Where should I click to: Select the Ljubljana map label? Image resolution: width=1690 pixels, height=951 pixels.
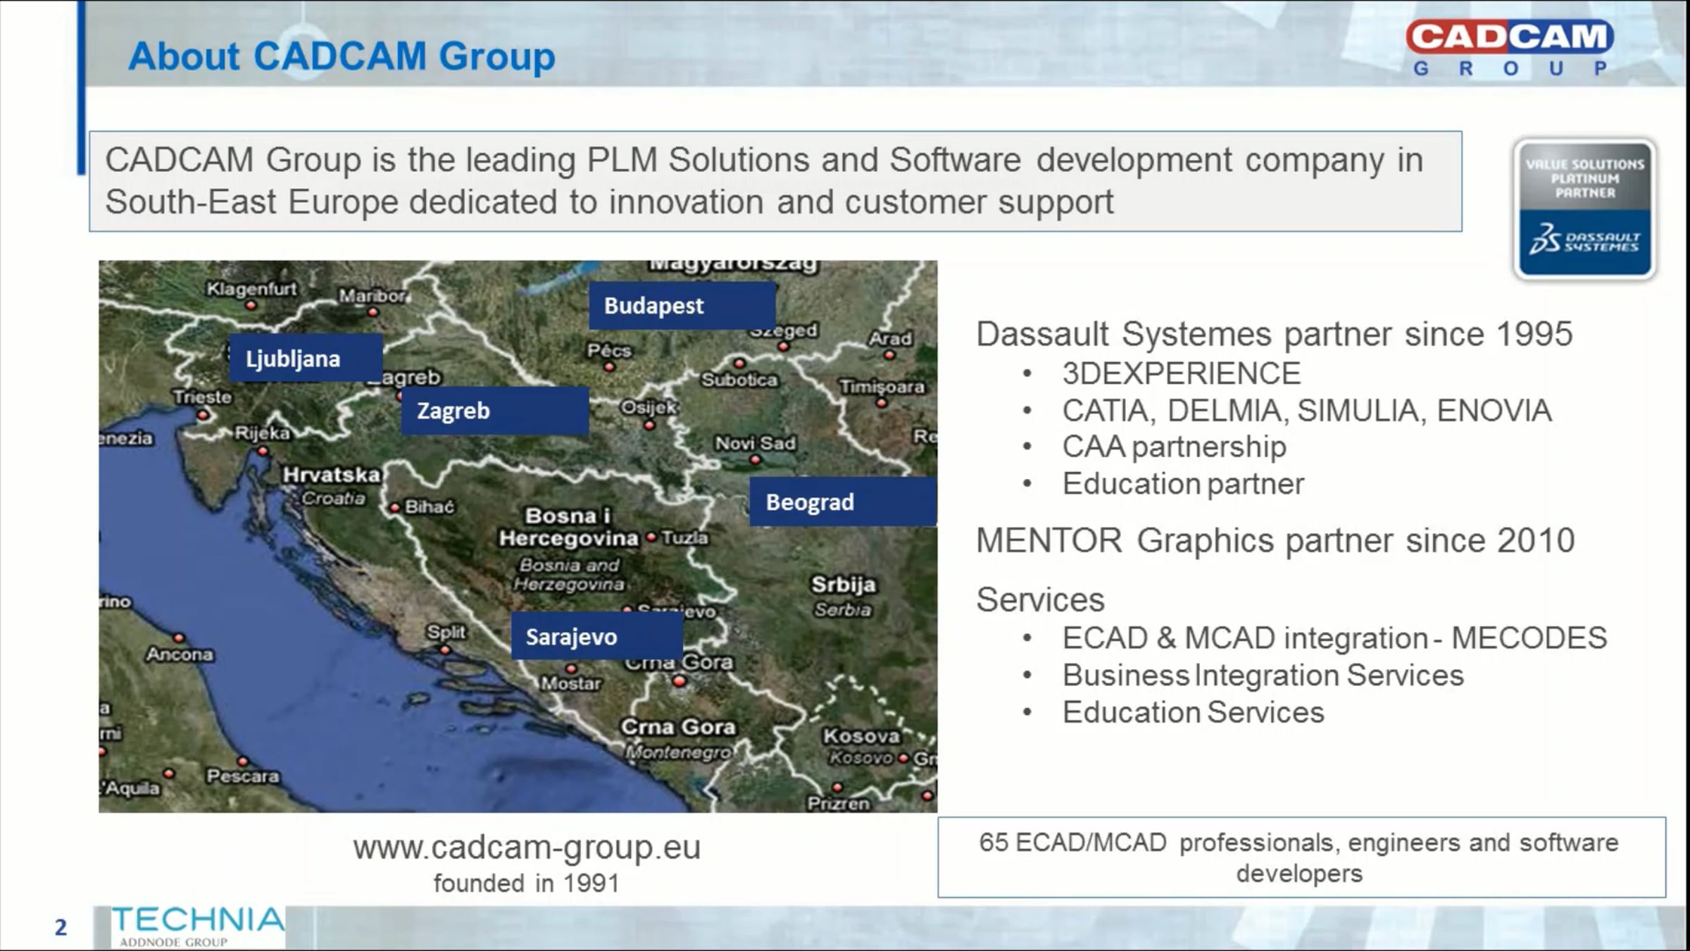306,359
